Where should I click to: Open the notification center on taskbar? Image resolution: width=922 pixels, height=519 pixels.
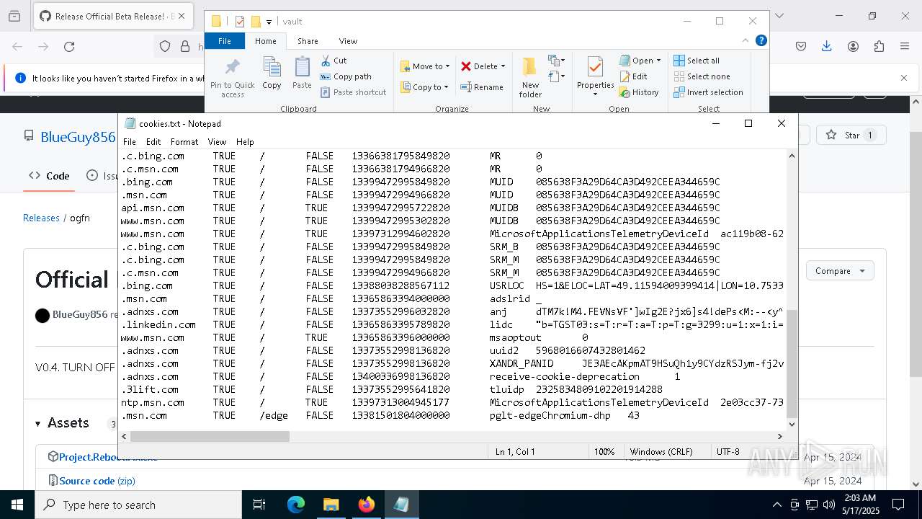pyautogui.click(x=898, y=505)
